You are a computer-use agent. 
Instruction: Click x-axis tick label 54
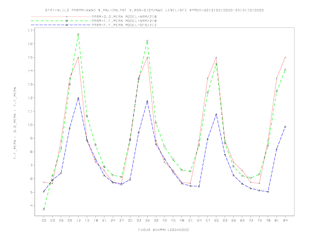[199, 220]
